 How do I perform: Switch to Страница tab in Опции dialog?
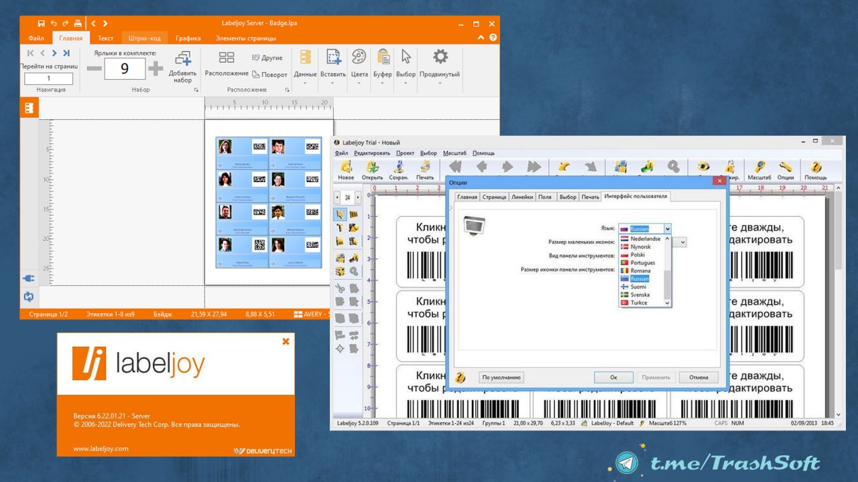[x=494, y=197]
